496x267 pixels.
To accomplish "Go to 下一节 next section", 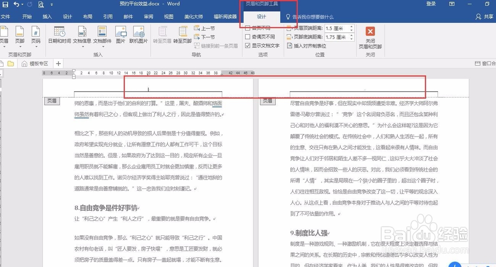I will coord(204,37).
